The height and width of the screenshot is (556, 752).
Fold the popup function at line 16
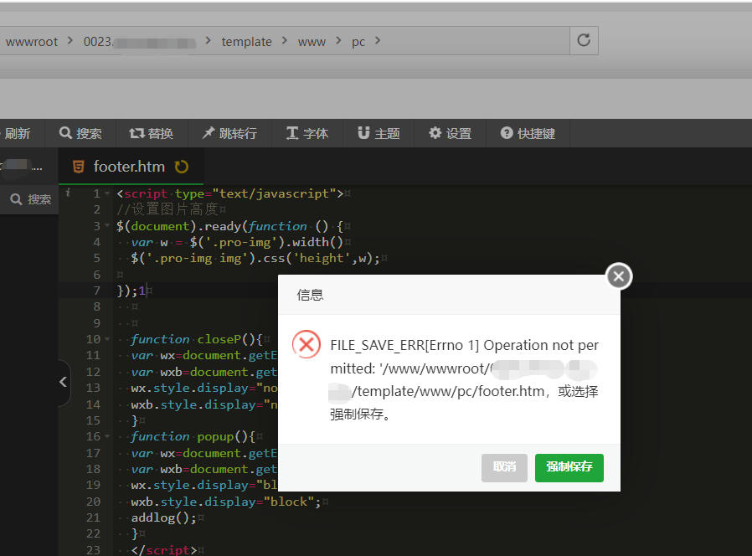click(x=107, y=436)
